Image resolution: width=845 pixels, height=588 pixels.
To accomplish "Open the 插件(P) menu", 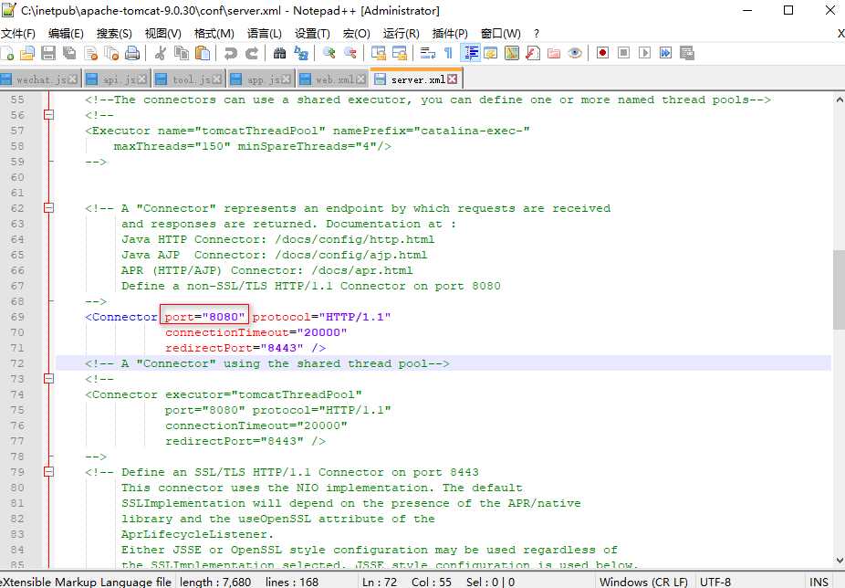I will click(x=450, y=34).
